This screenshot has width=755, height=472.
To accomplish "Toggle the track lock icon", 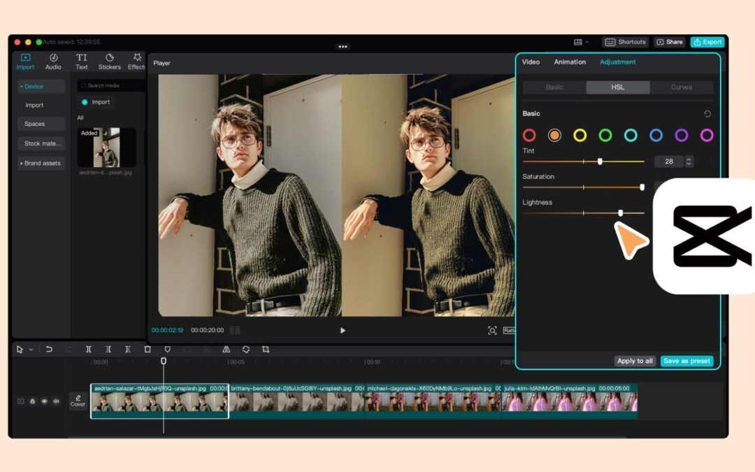I will point(32,401).
